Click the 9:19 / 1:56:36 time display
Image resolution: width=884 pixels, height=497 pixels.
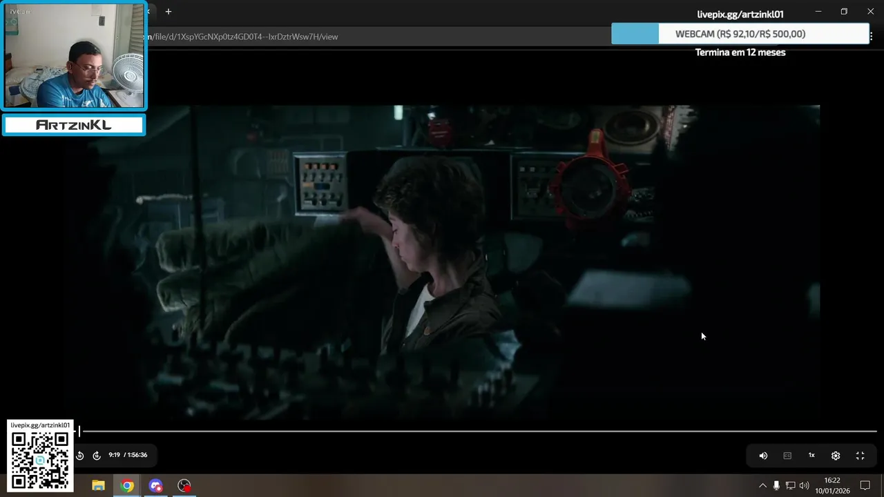point(128,456)
